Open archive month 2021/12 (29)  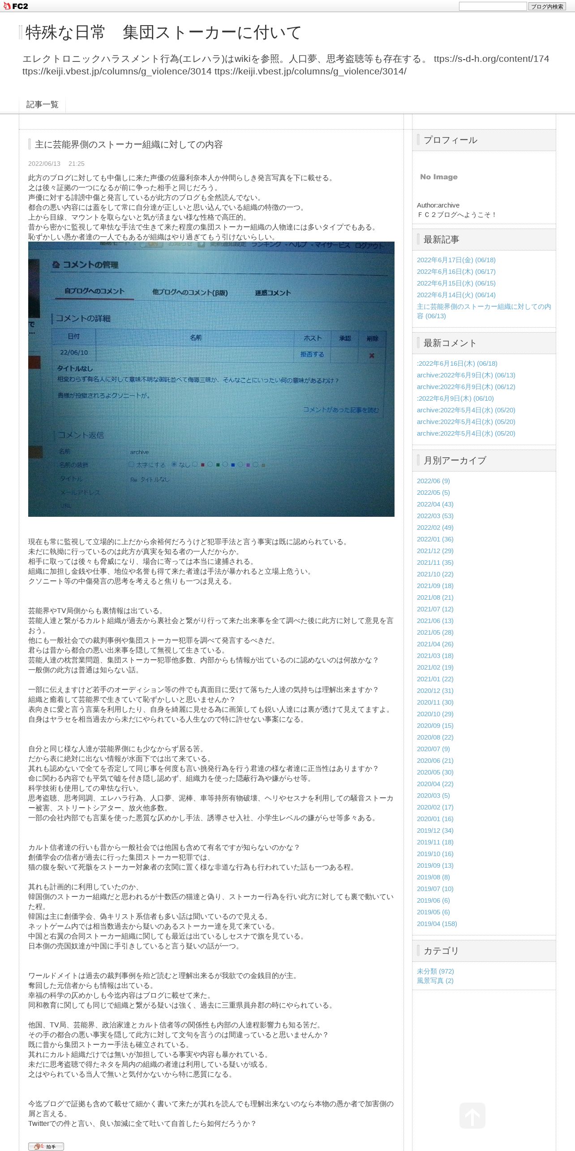(435, 551)
